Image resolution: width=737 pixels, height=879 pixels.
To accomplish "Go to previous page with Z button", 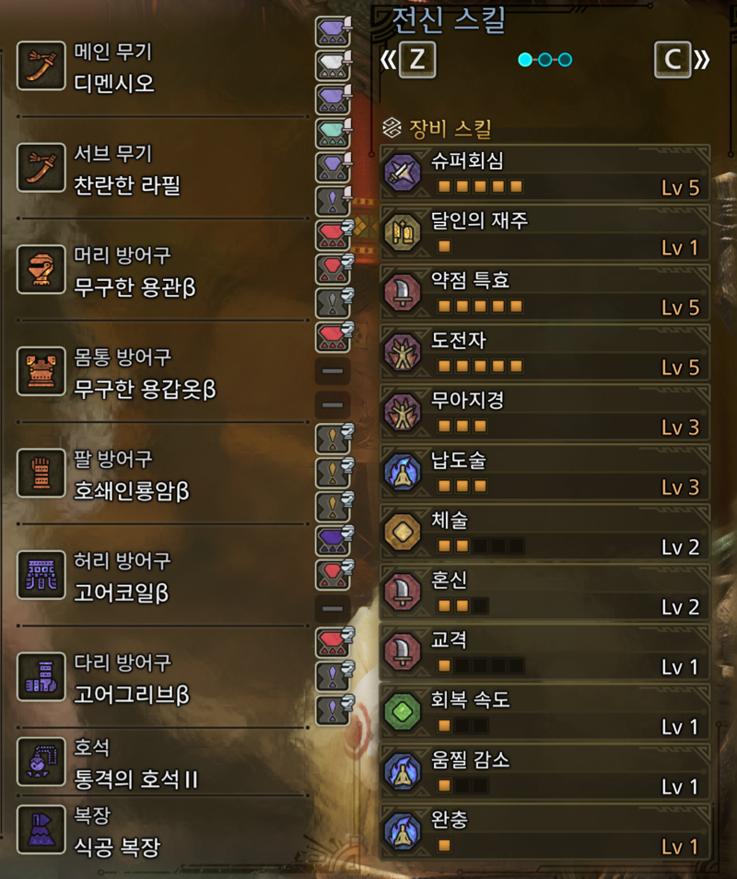I will point(417,59).
